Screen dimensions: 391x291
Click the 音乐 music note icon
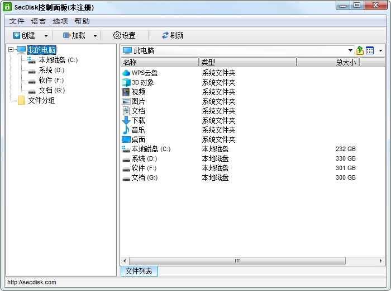pos(126,130)
